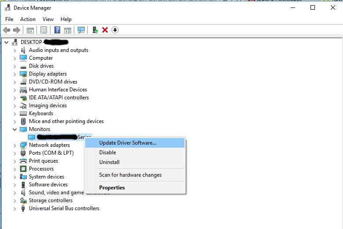
Task: Click the Update driver software toolbar icon
Action: point(95,30)
